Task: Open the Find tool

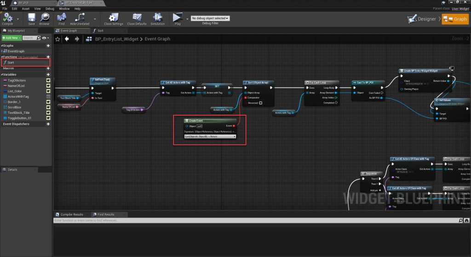Action: coord(62,18)
